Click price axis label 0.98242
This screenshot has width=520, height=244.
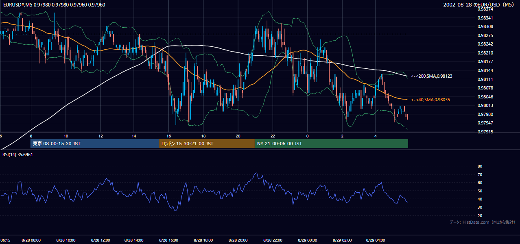pyautogui.click(x=485, y=44)
